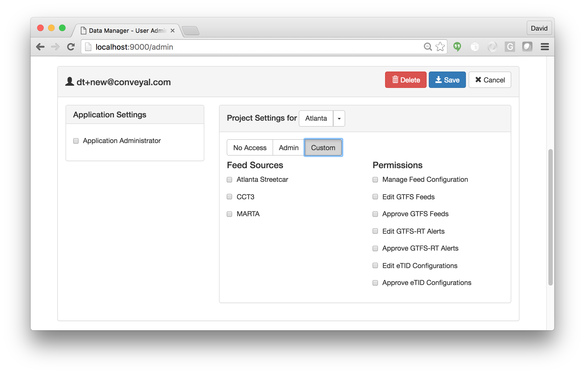Select the Custom access option
The height and width of the screenshot is (374, 585).
pyautogui.click(x=323, y=148)
